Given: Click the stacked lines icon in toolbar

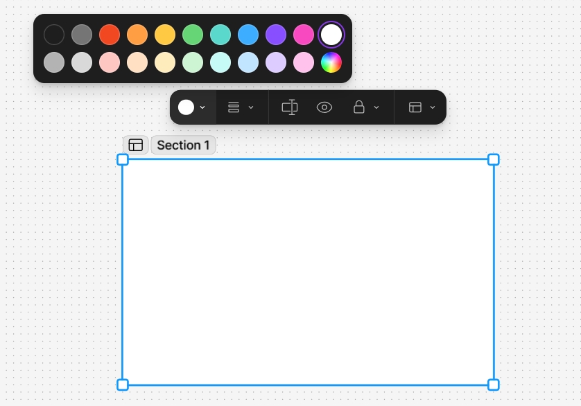Looking at the screenshot, I should coord(234,107).
